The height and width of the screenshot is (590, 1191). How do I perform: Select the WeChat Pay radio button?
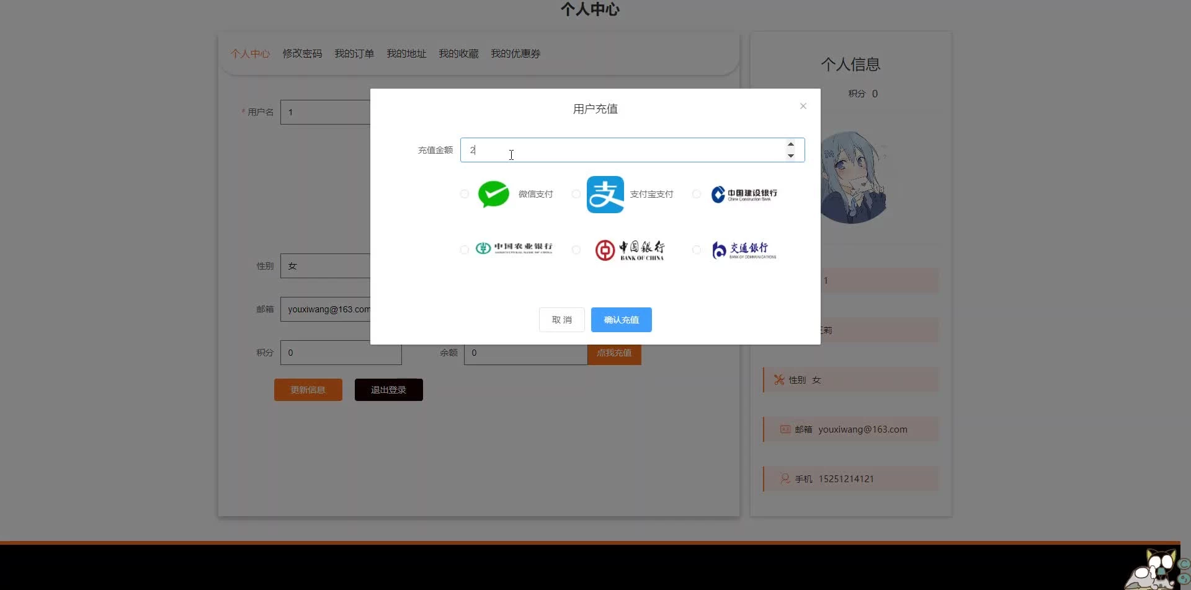pos(465,194)
